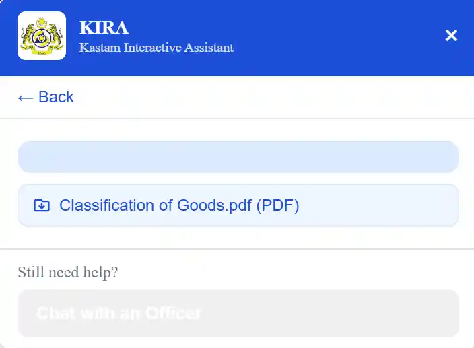Click the word Classification in the file link
The height and width of the screenshot is (348, 474).
[x=106, y=205]
